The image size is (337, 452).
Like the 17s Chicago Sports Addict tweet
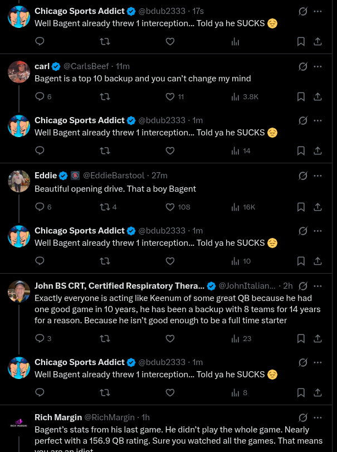point(170,41)
